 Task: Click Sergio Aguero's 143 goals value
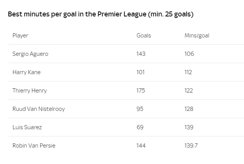[141, 54]
